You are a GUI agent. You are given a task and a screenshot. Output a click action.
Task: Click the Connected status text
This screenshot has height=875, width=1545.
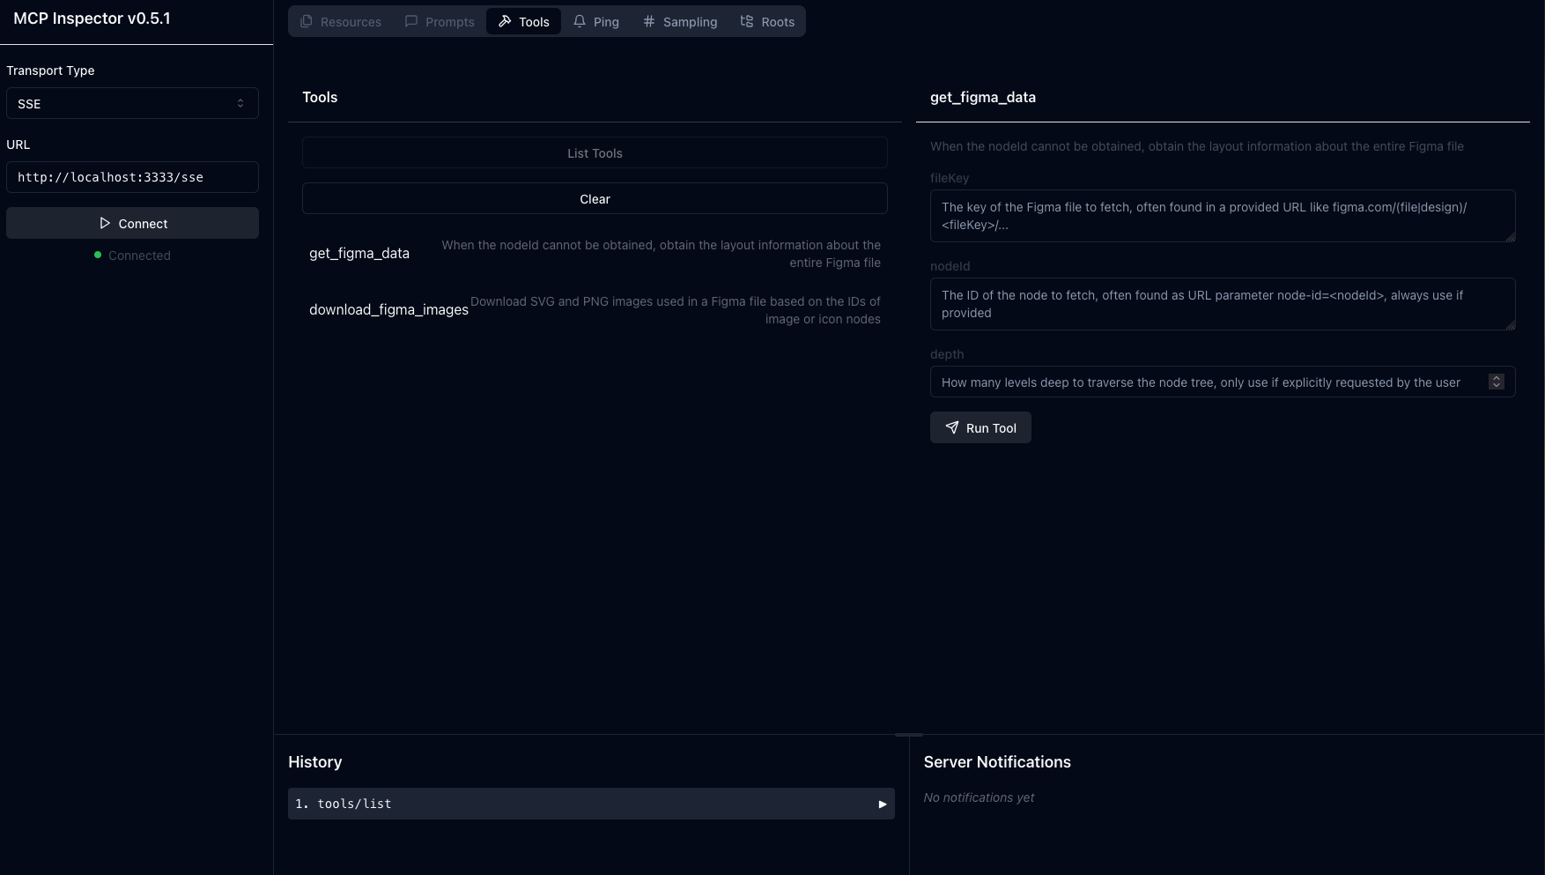pos(139,256)
